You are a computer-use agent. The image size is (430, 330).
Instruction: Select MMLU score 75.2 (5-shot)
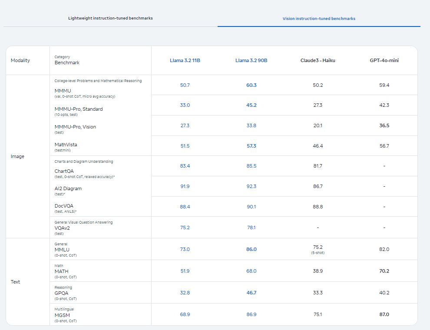pyautogui.click(x=318, y=249)
